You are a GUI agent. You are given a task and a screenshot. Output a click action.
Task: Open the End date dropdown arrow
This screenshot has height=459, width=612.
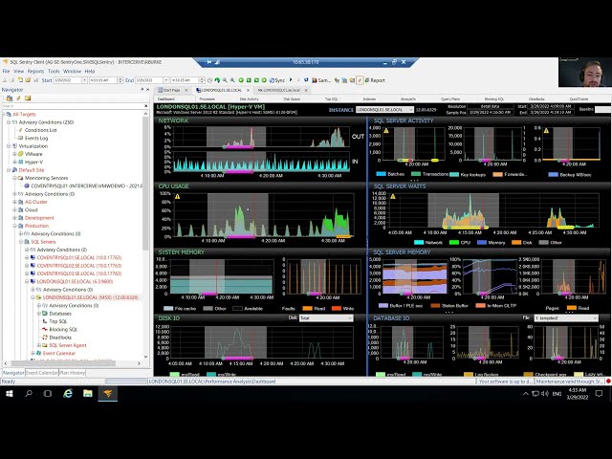point(165,80)
